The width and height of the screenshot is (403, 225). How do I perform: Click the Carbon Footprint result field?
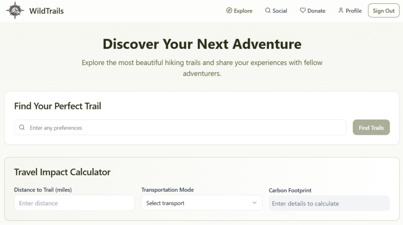(x=329, y=203)
